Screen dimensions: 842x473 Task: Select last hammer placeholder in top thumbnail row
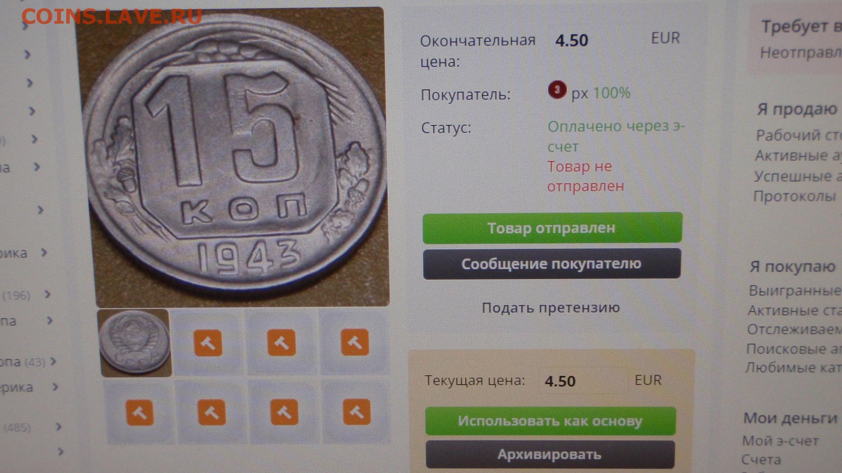[355, 342]
